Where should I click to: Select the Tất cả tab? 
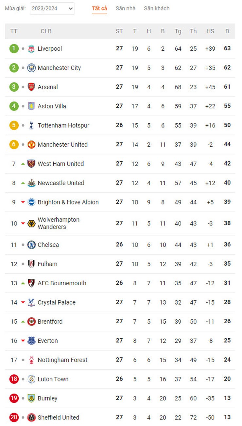[x=99, y=9]
